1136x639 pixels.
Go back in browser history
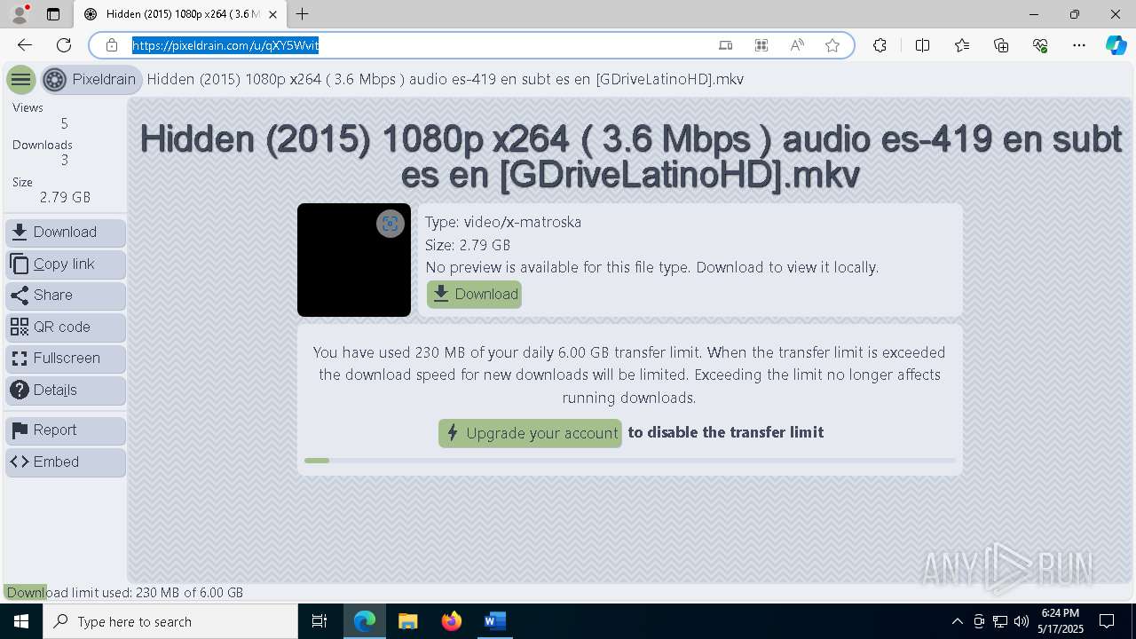25,45
